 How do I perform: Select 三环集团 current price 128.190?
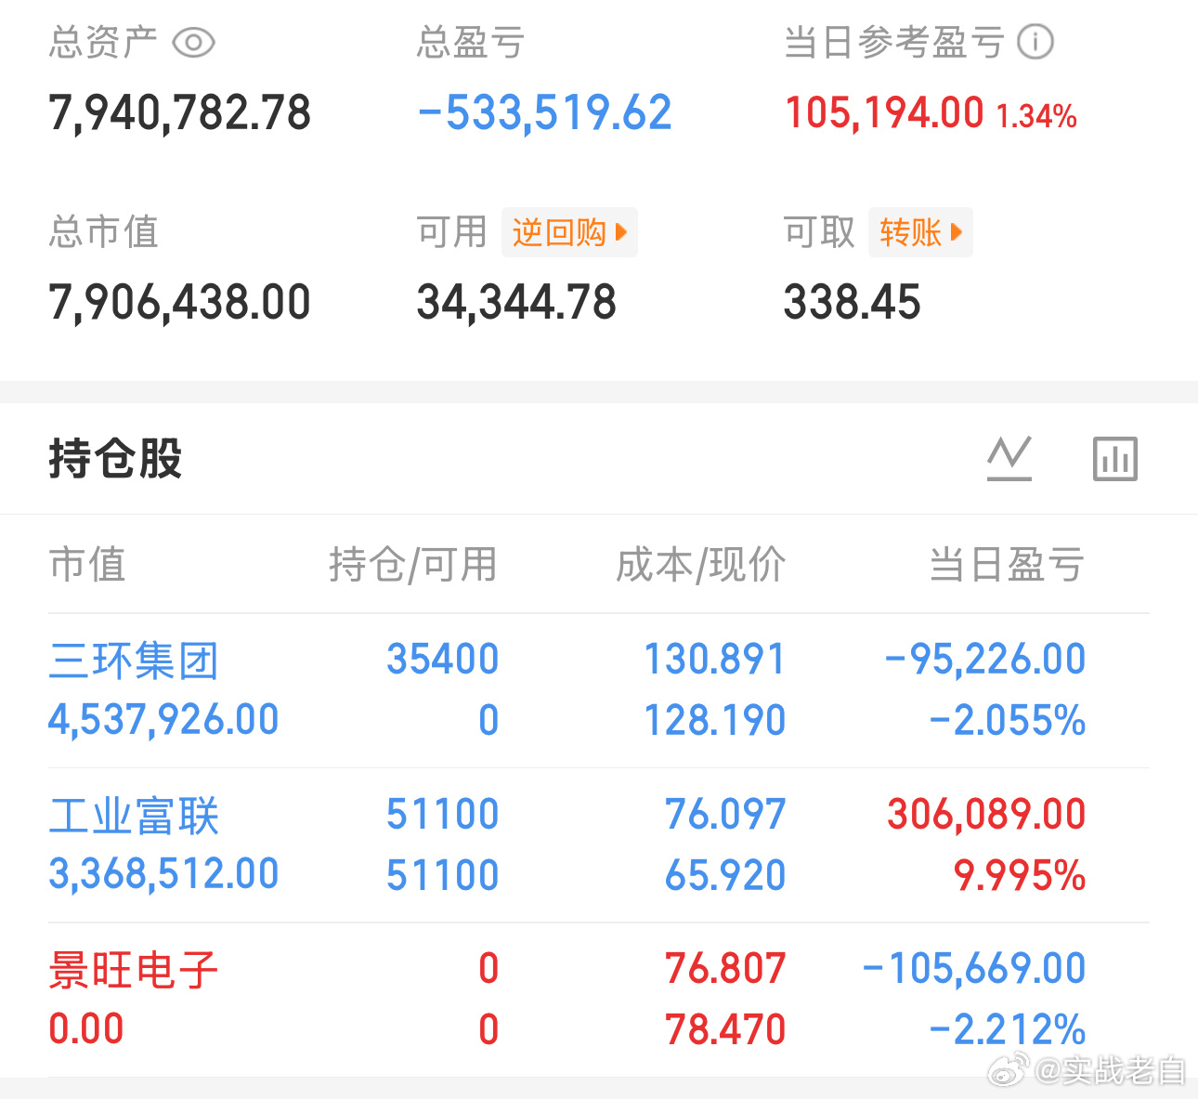pyautogui.click(x=715, y=721)
